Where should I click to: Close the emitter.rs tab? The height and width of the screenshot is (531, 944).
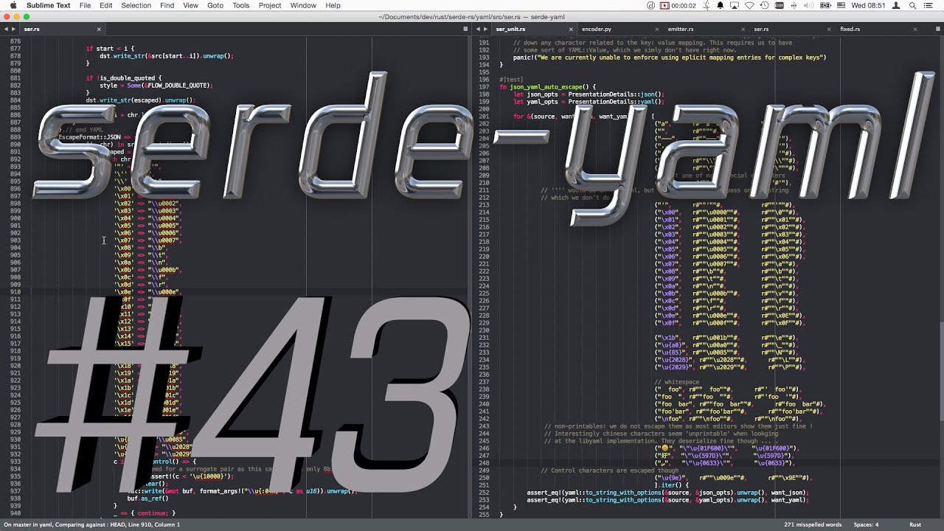coord(743,29)
